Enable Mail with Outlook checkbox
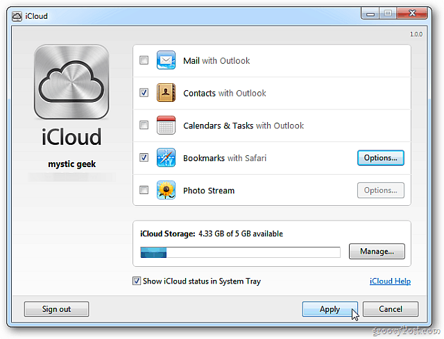 click(x=144, y=60)
